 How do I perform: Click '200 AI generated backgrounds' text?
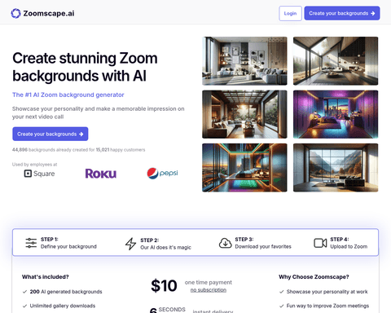pyautogui.click(x=66, y=292)
